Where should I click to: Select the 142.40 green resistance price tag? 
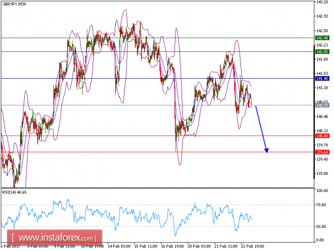pyautogui.click(x=322, y=38)
